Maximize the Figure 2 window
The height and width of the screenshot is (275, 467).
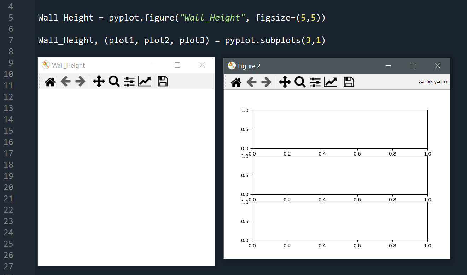click(413, 66)
